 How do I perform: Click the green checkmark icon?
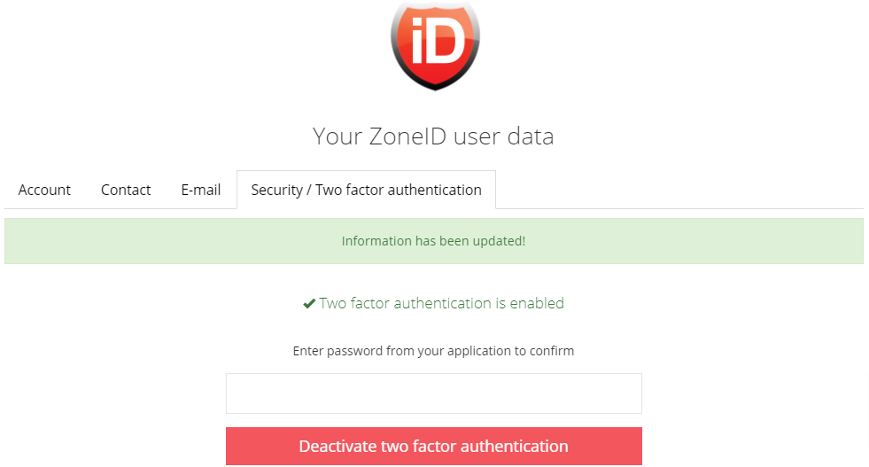[309, 303]
